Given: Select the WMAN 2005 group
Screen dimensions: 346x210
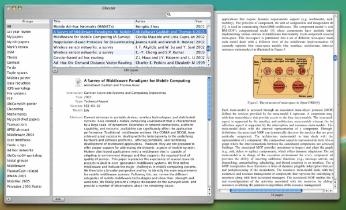Looking at the screenshot, I should coord(28,176).
